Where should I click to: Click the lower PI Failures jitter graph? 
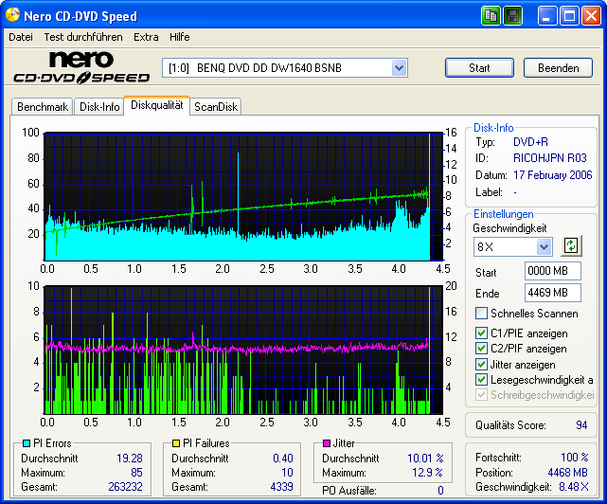click(x=243, y=350)
